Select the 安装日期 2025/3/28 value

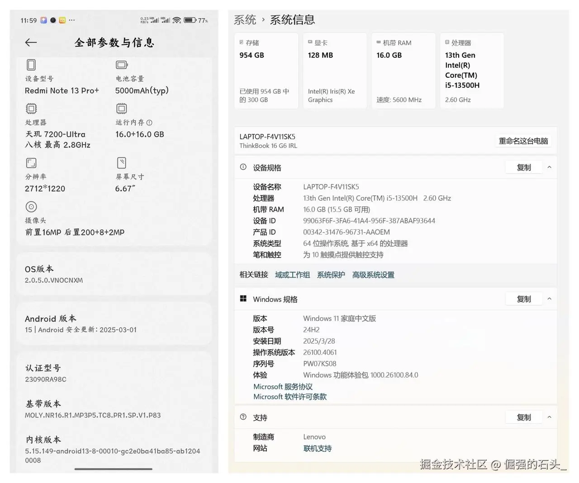pos(319,341)
